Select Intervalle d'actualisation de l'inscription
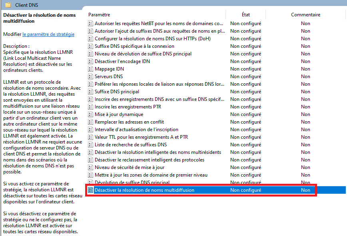The height and width of the screenshot is (236, 347). click(136, 130)
